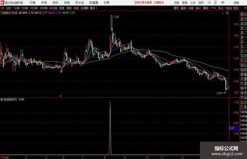Viewport: 247px width, 159px height.
Task: Click the 现价 row in quote panel
Action: (x=243, y=65)
